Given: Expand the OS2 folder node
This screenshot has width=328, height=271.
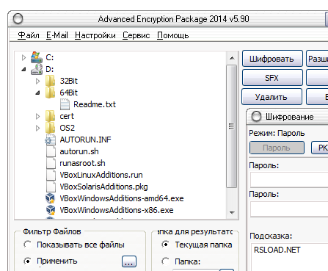Looking at the screenshot, I should pyautogui.click(x=37, y=128).
